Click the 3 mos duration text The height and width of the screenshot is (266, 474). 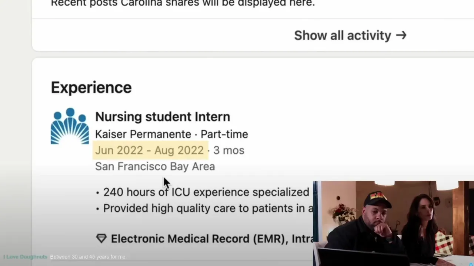click(x=228, y=150)
